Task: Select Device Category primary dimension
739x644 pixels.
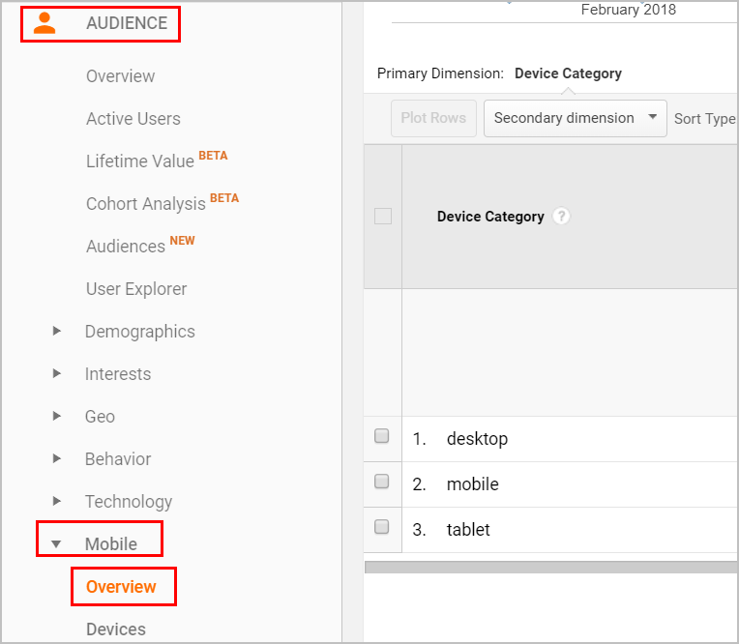Action: (568, 73)
